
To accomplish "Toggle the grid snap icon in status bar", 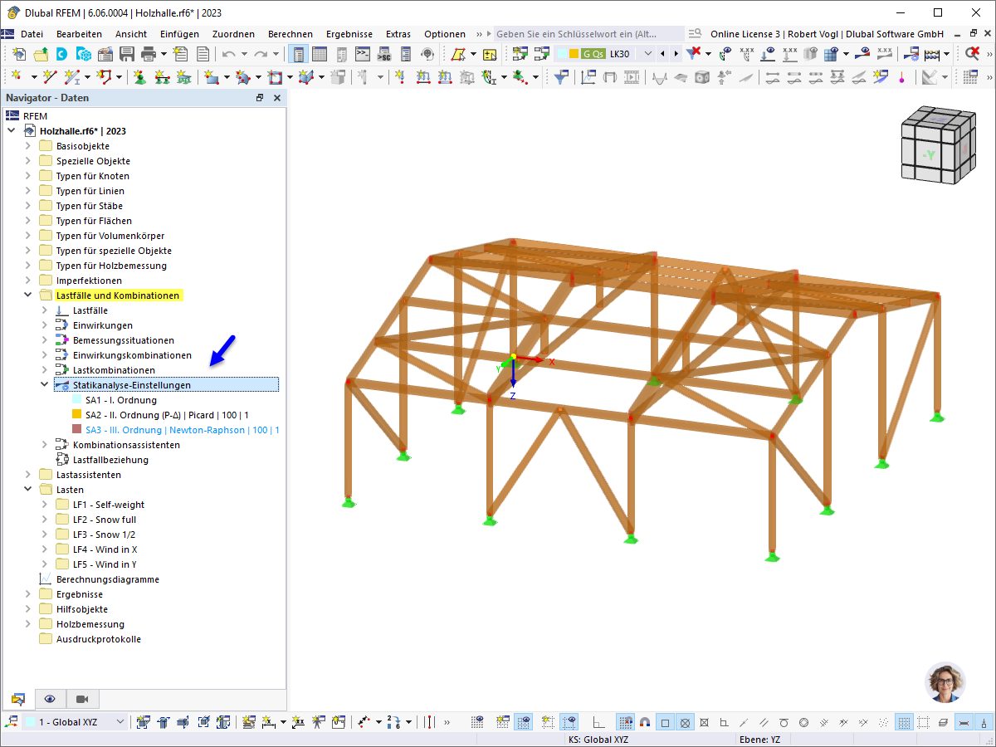I will pos(626,722).
